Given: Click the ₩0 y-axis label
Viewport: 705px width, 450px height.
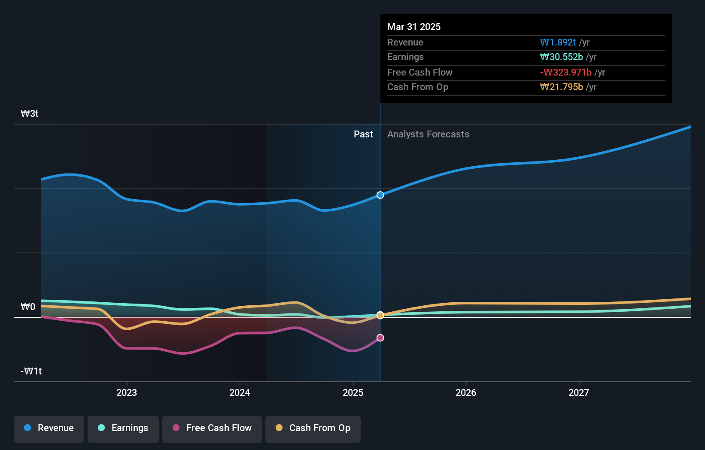Looking at the screenshot, I should click(x=28, y=307).
